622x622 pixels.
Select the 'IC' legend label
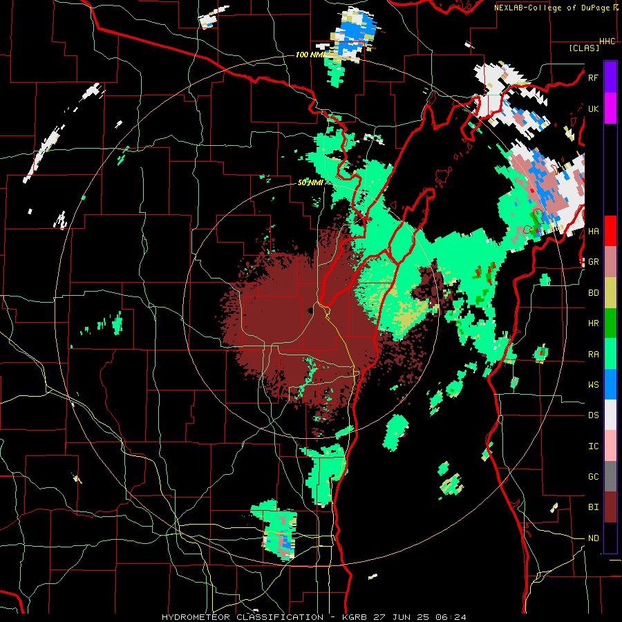click(x=593, y=446)
